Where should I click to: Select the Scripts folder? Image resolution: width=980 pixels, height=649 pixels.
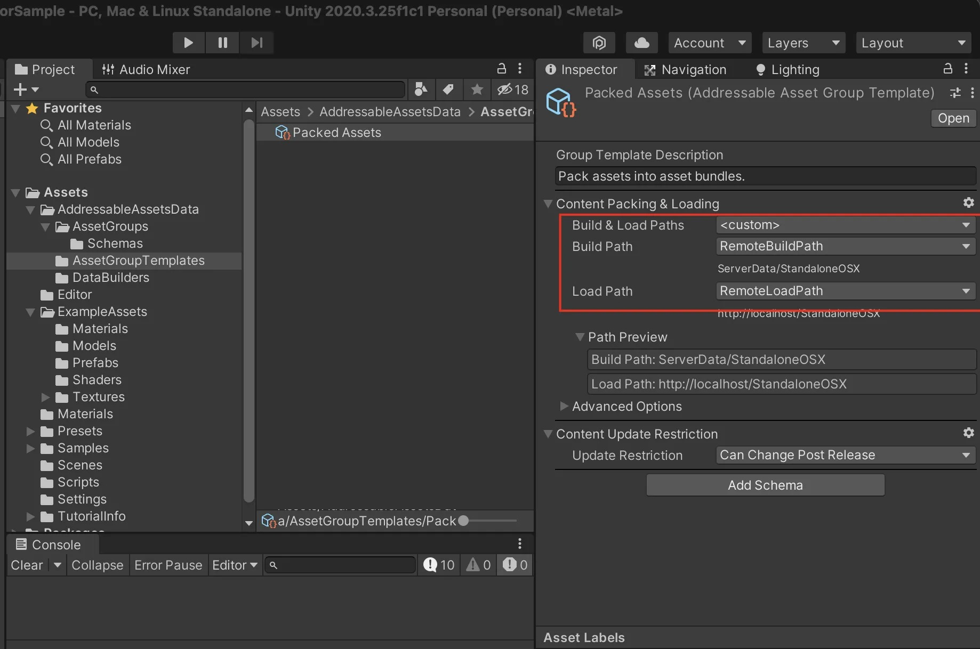pyautogui.click(x=78, y=482)
